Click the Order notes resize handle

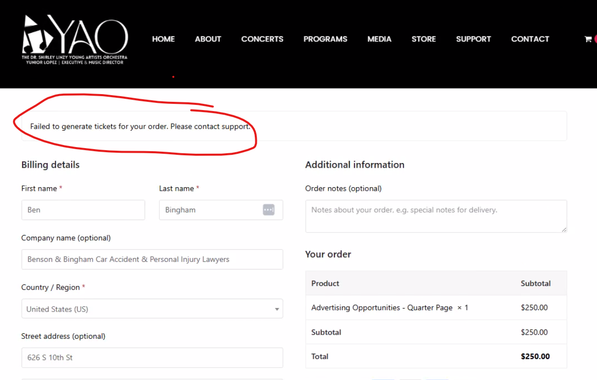[564, 229]
